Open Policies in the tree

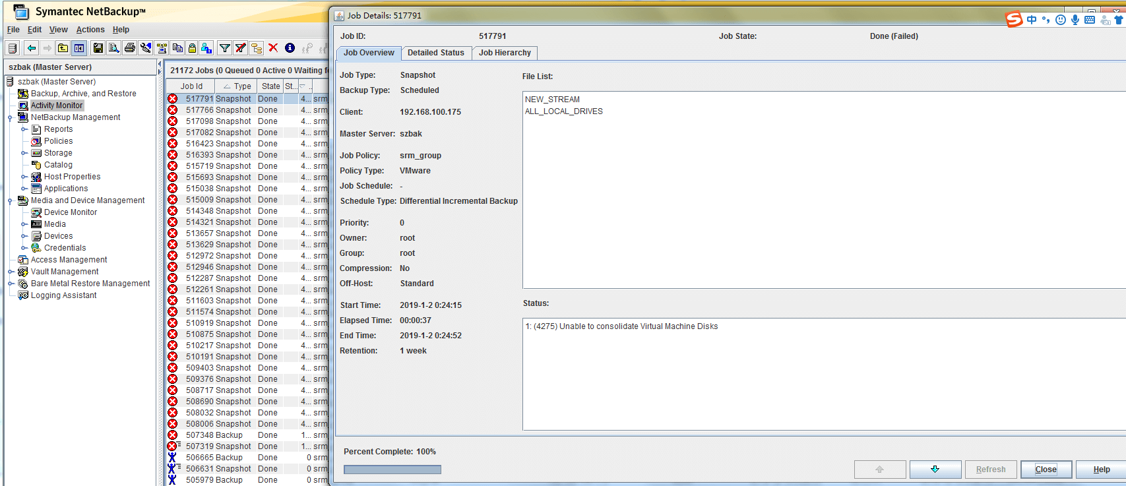coord(58,141)
